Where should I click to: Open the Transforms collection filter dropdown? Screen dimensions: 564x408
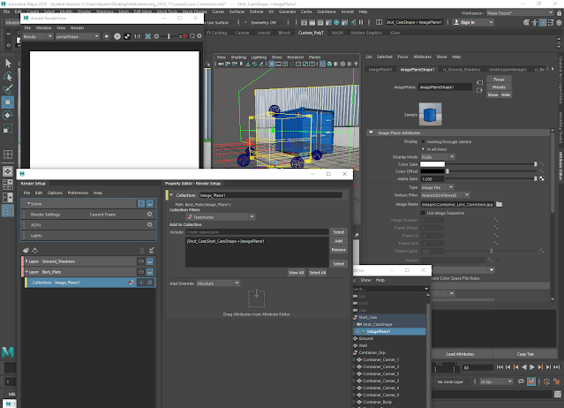point(221,217)
